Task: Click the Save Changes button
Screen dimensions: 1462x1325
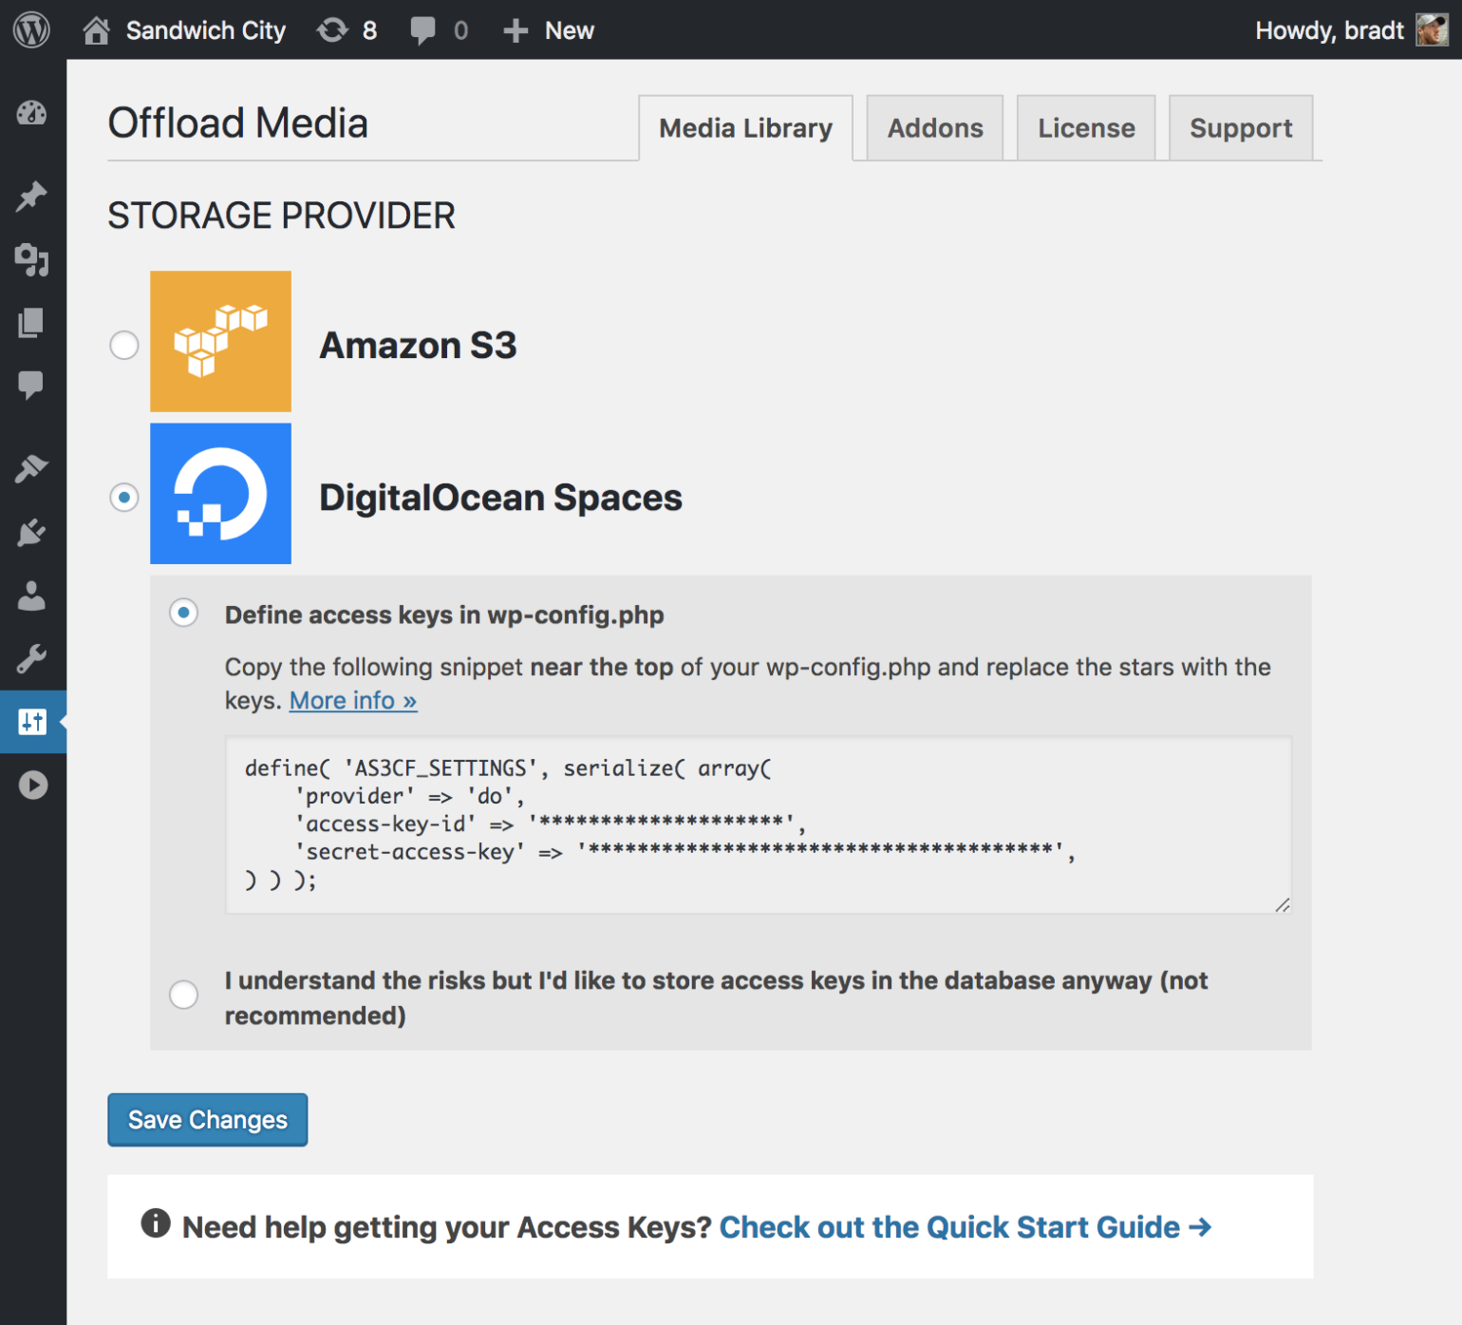Action: pos(207,1120)
